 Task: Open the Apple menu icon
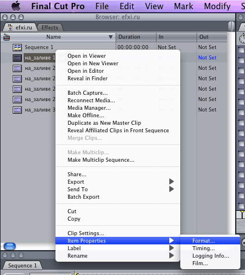16,6
